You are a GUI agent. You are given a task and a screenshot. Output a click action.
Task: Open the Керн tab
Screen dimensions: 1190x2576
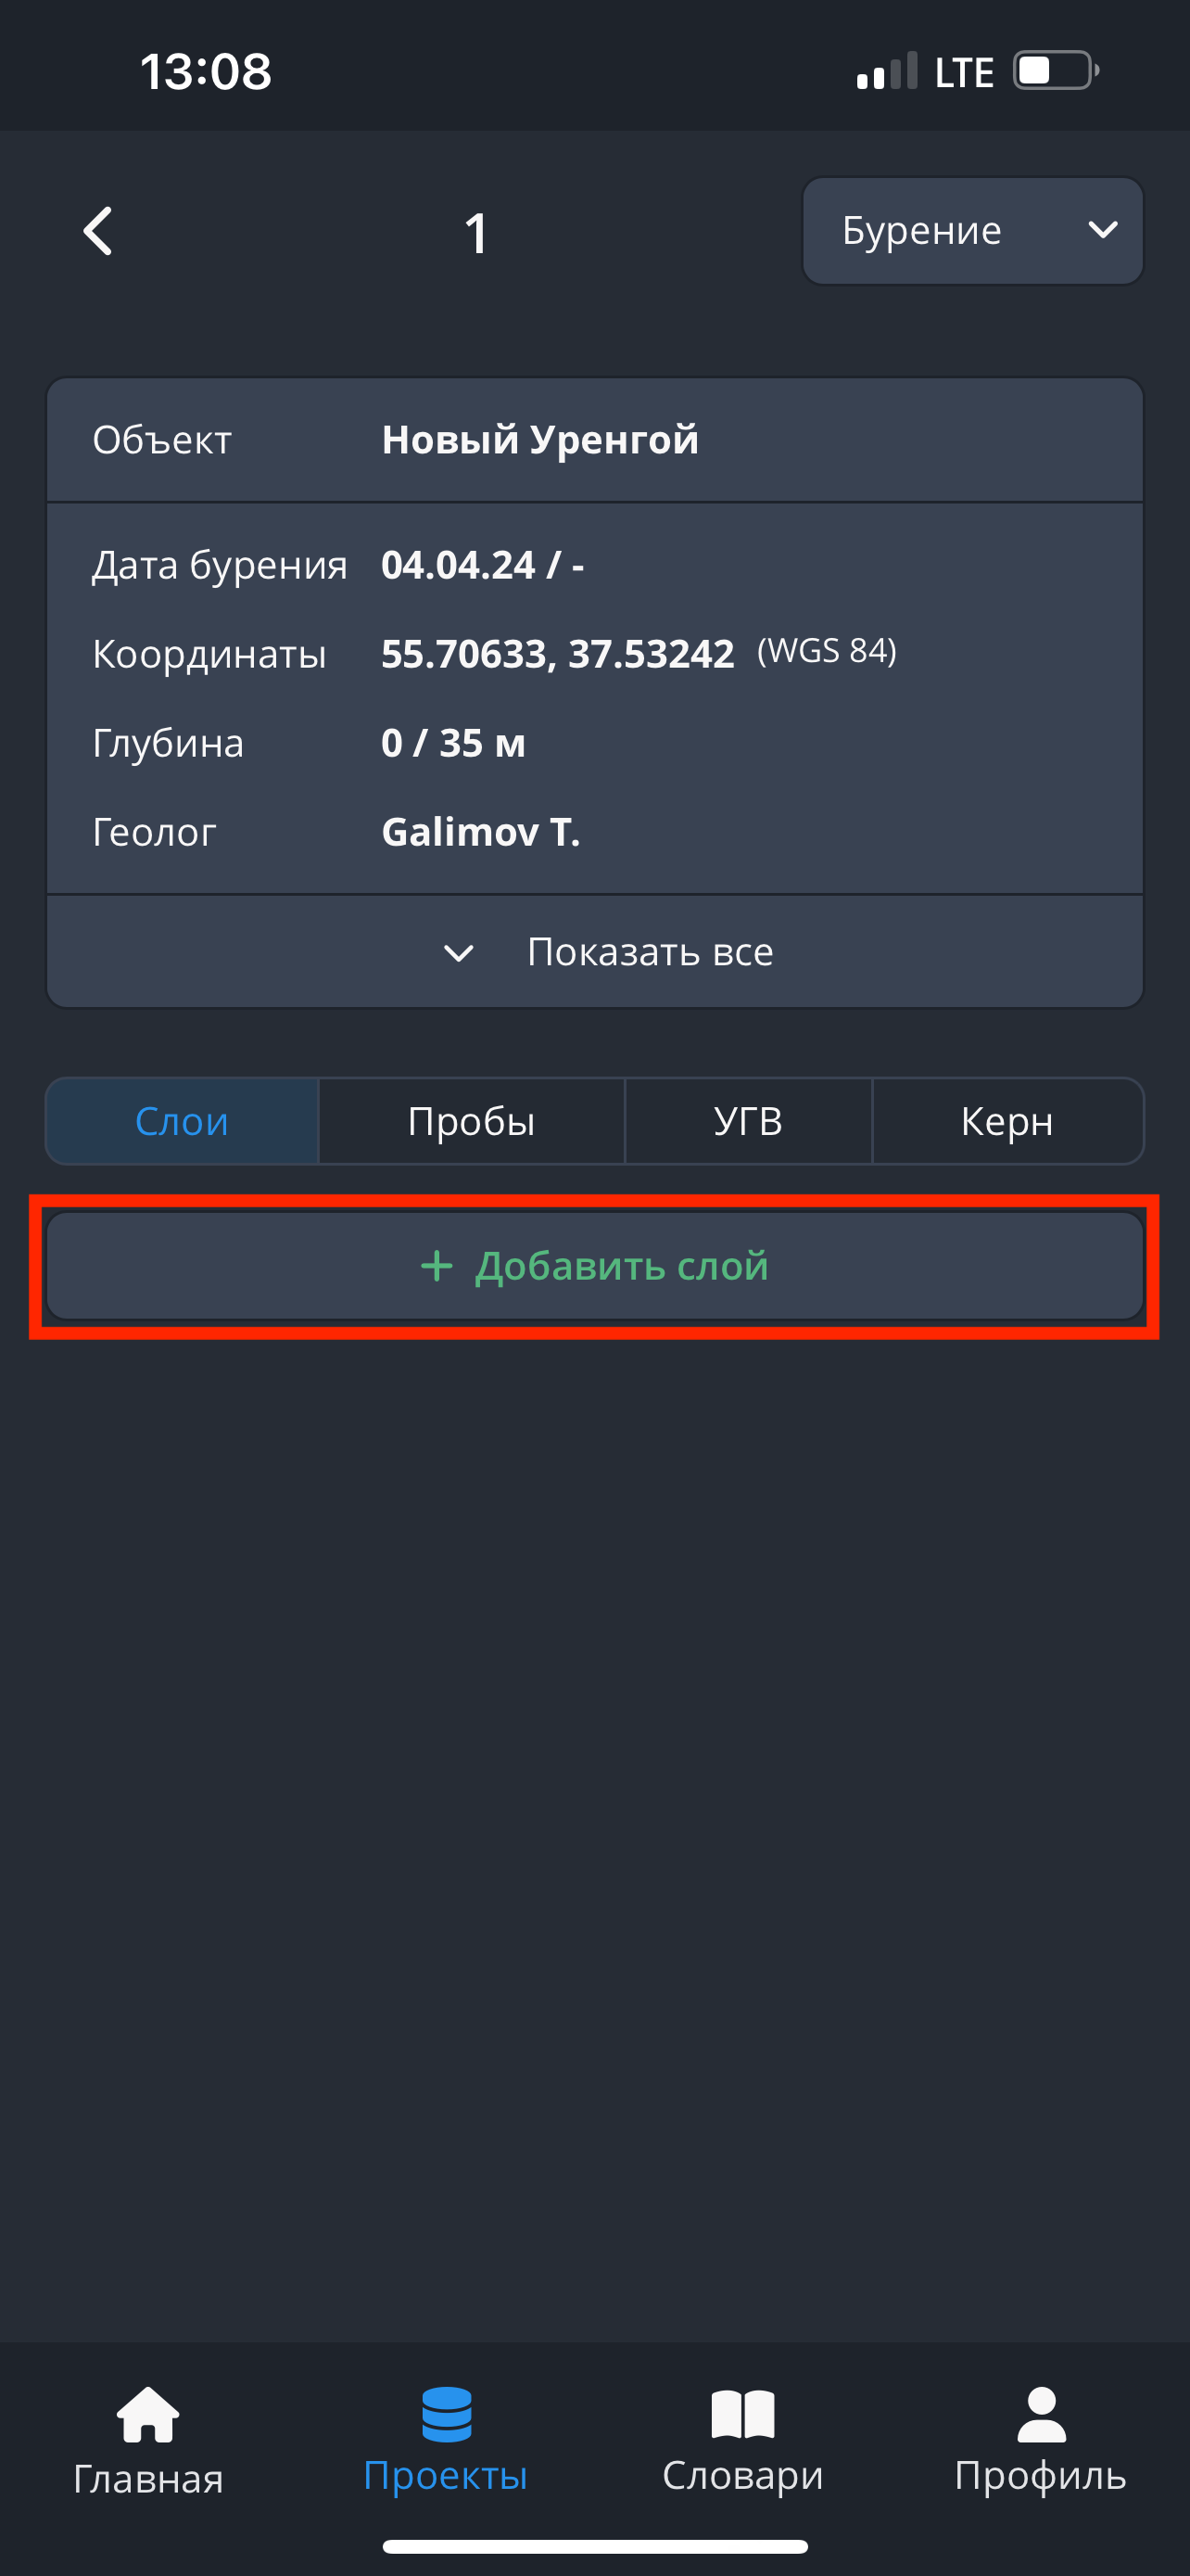1007,1121
